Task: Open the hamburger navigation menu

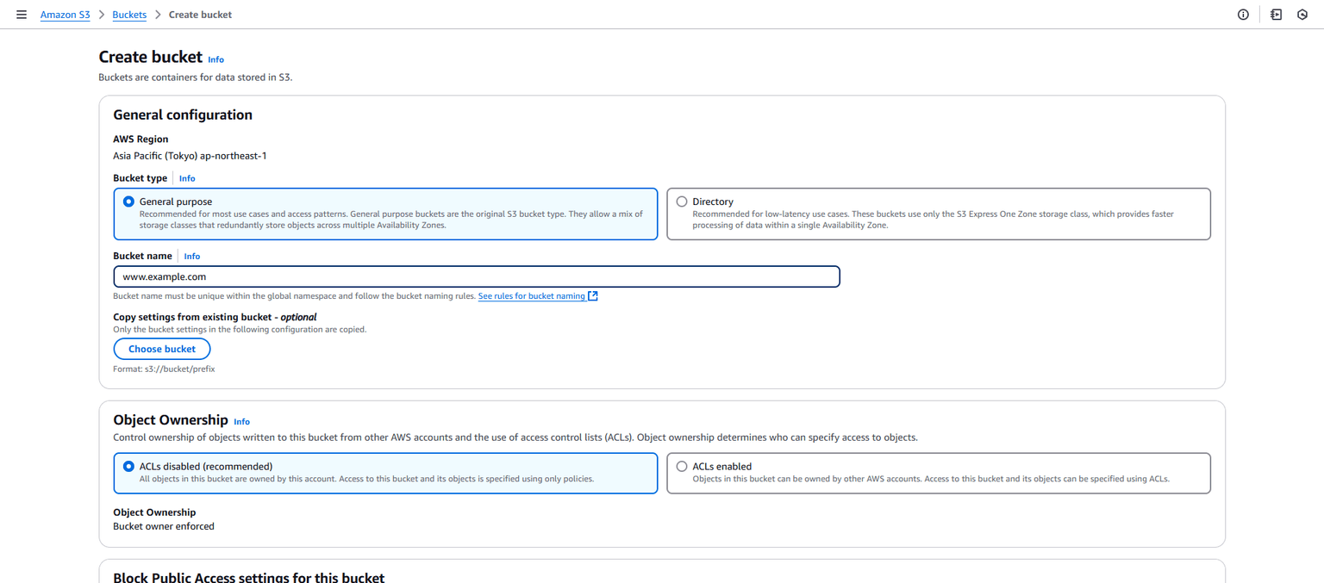Action: point(22,15)
